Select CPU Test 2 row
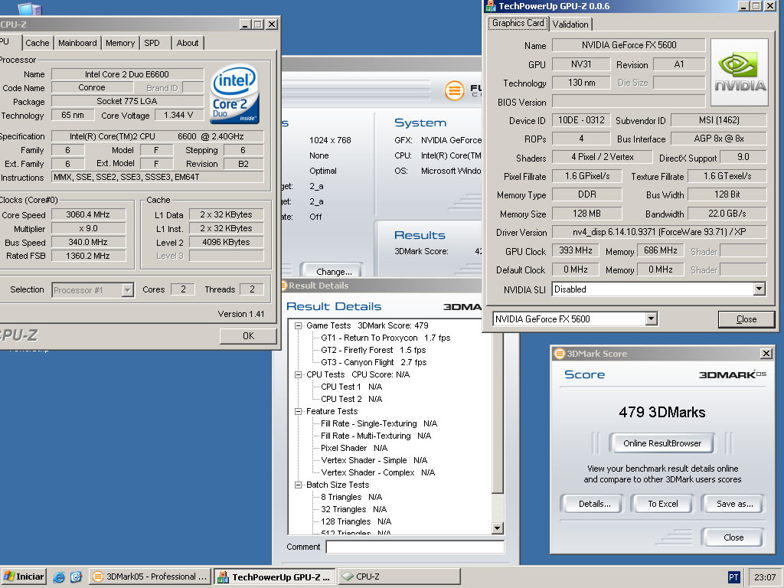The height and width of the screenshot is (588, 784). pyautogui.click(x=351, y=399)
